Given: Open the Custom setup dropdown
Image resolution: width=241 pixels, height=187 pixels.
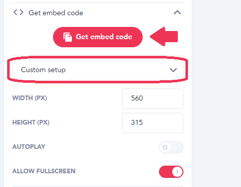Looking at the screenshot, I should click(98, 70).
